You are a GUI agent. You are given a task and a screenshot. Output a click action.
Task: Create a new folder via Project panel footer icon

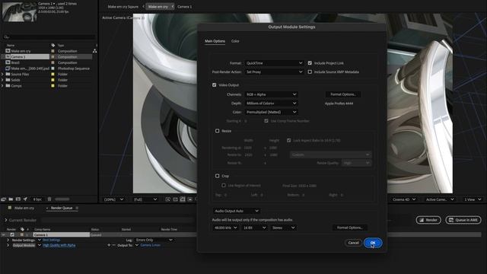pos(11,199)
